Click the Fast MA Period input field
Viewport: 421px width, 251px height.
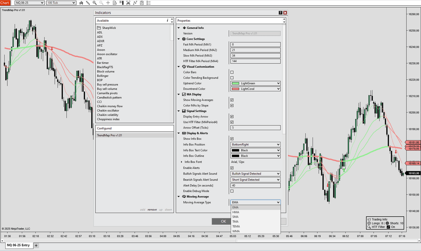tap(255, 45)
